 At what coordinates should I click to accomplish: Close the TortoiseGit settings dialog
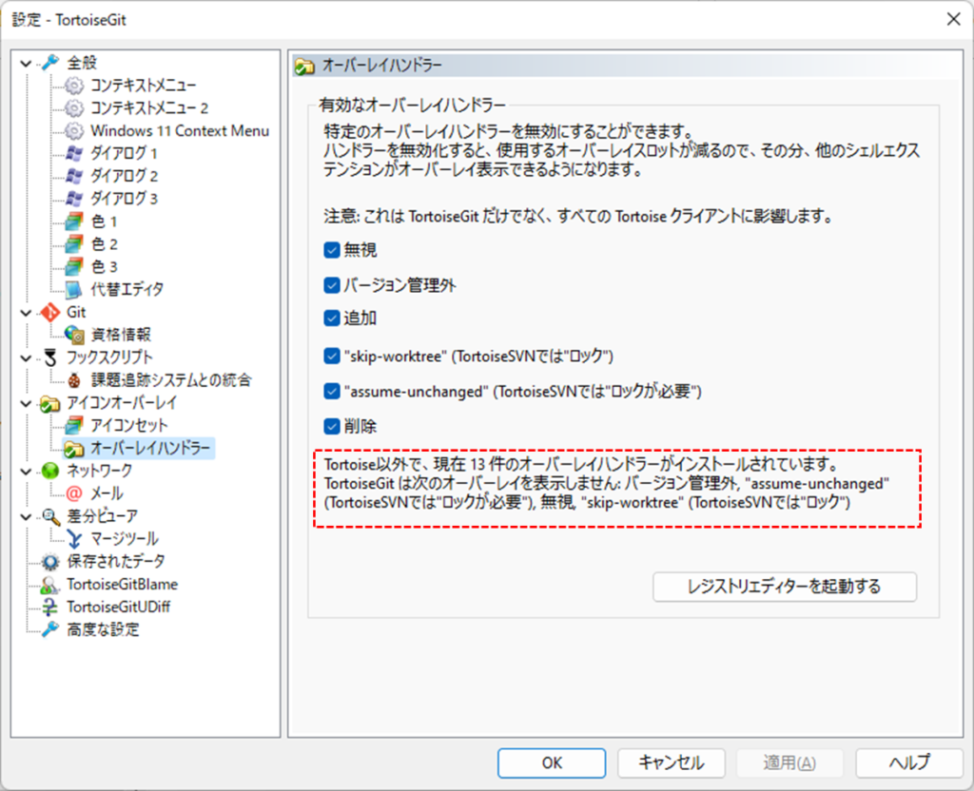pyautogui.click(x=953, y=19)
